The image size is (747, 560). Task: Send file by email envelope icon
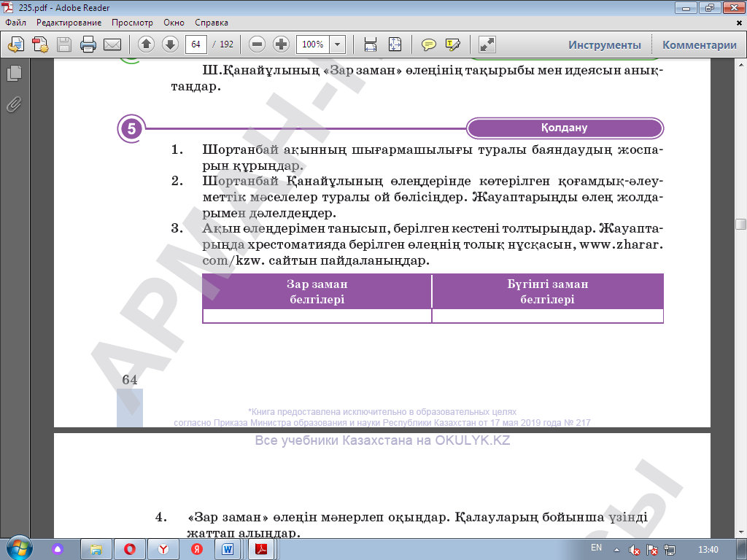click(x=112, y=44)
